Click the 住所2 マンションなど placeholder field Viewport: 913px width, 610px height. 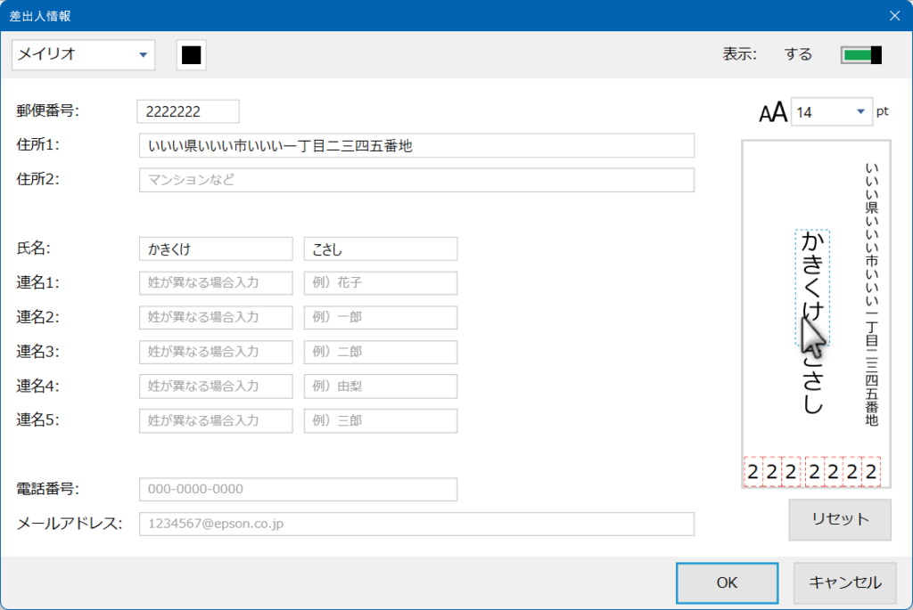tap(416, 180)
